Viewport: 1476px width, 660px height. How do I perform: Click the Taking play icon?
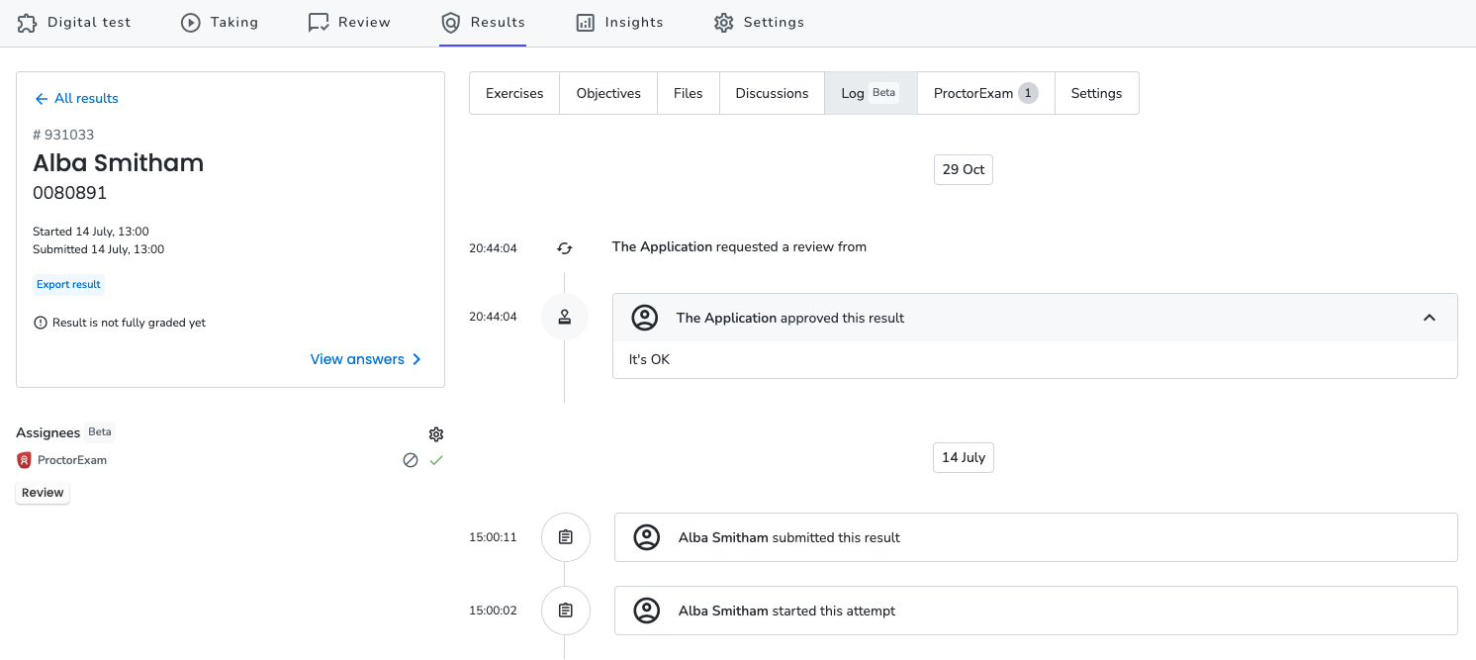191,22
